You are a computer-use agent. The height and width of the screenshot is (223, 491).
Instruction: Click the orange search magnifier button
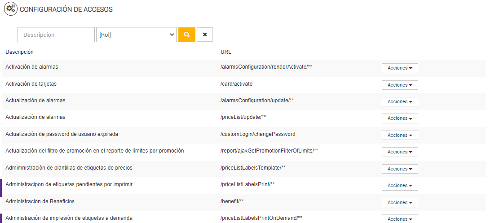186,35
